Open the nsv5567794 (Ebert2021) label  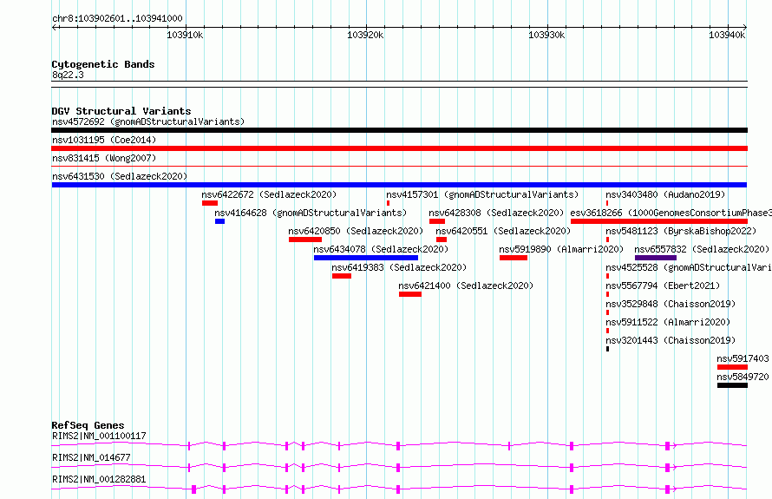[x=664, y=286]
